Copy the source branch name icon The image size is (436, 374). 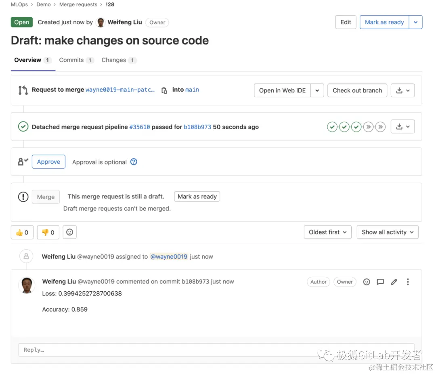coord(164,90)
